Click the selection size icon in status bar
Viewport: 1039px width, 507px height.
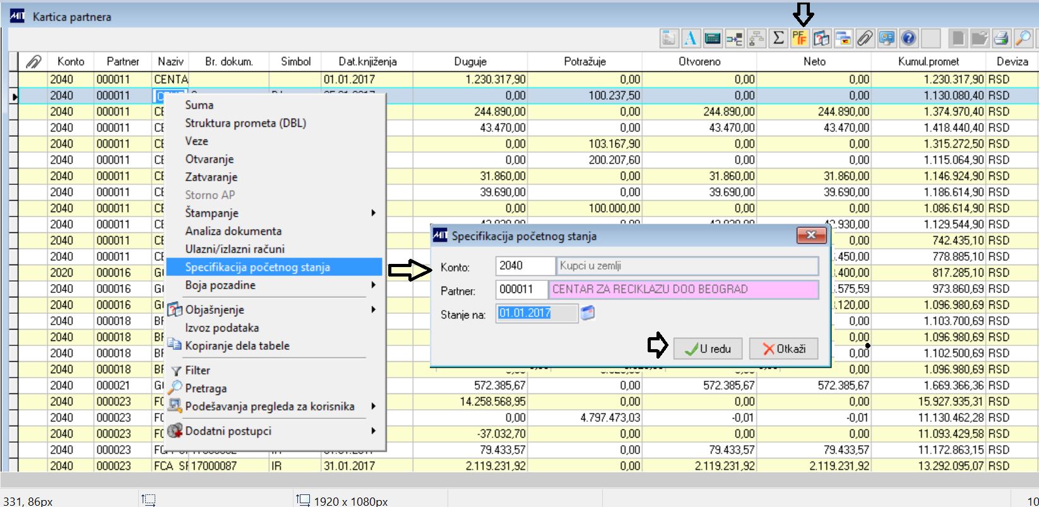click(x=149, y=500)
